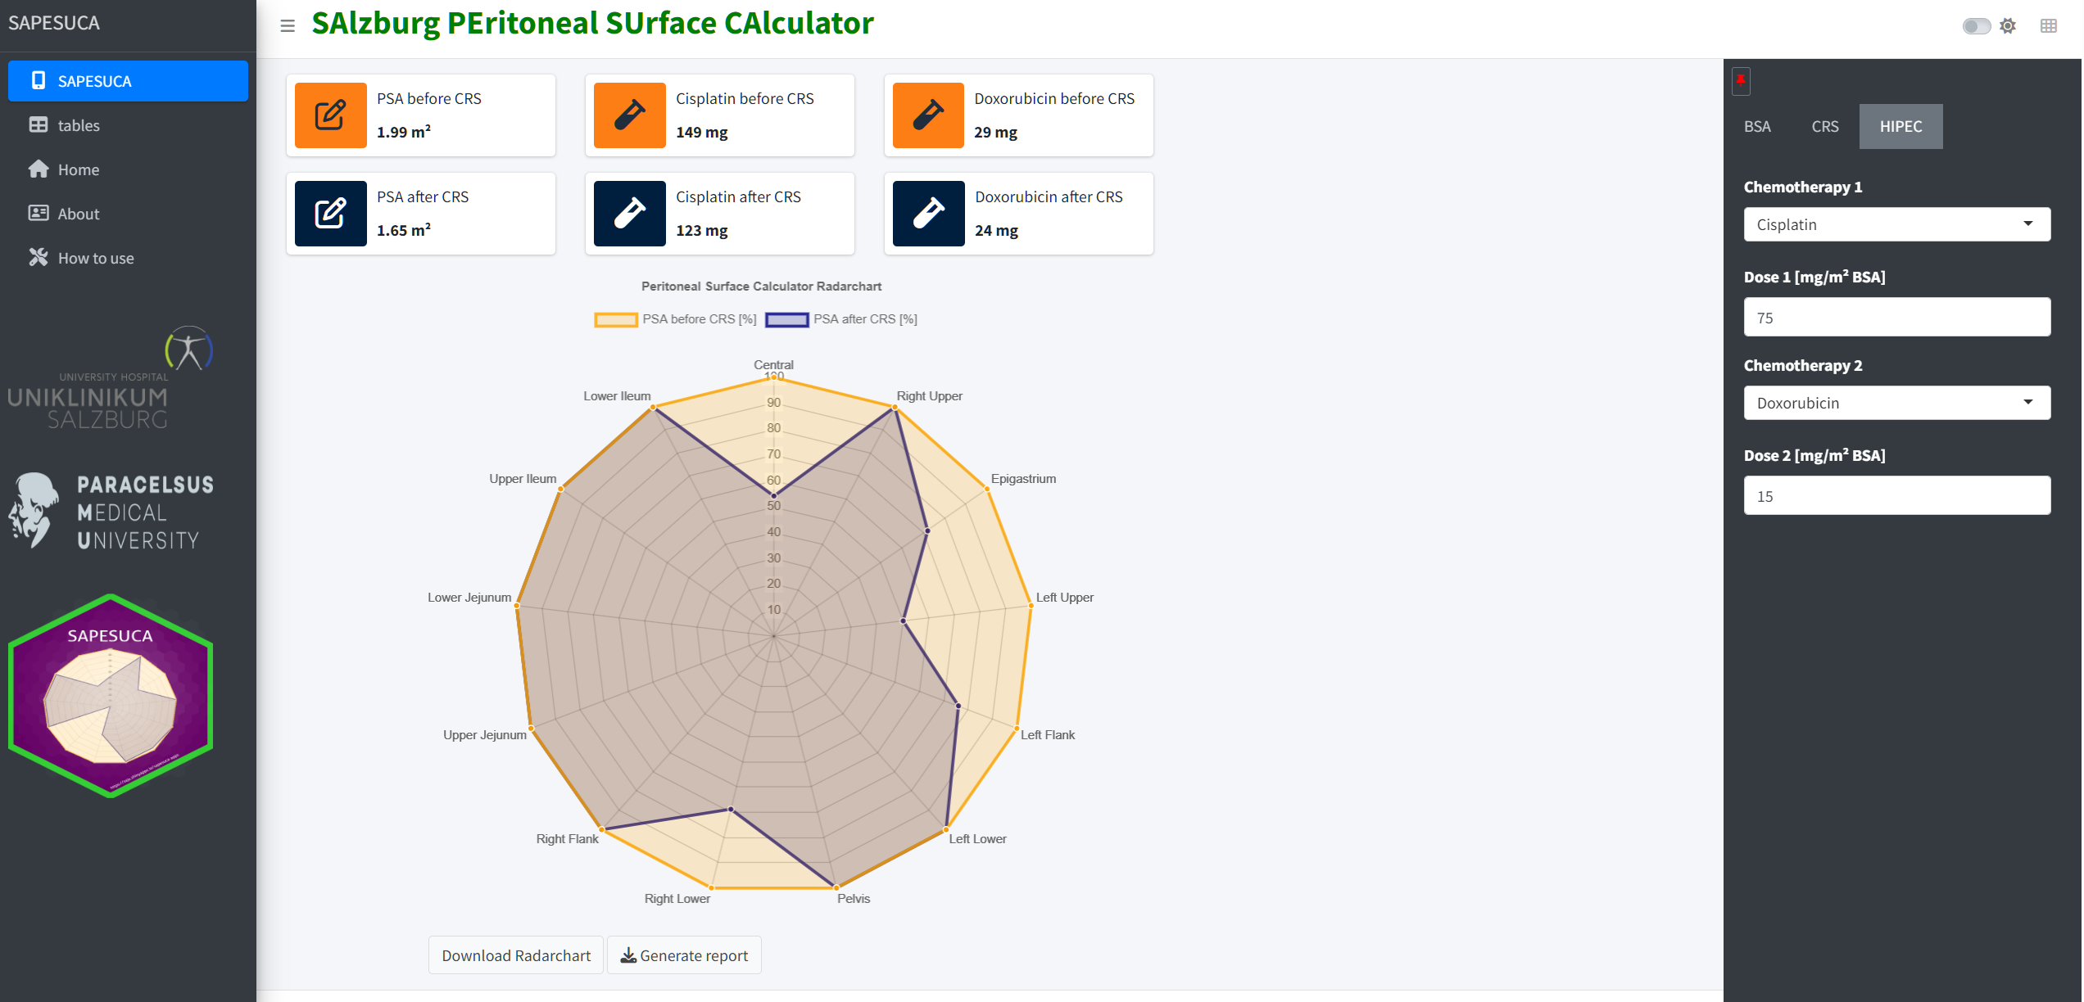Click the PSA after CRS dark edit icon
The image size is (2084, 1002).
(330, 214)
